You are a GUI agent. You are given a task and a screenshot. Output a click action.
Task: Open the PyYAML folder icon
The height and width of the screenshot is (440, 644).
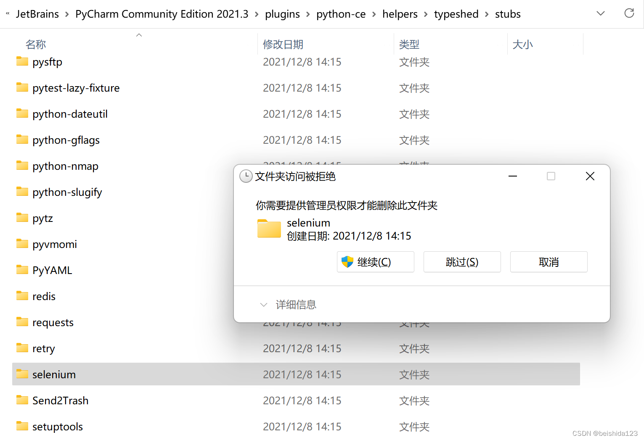(22, 270)
